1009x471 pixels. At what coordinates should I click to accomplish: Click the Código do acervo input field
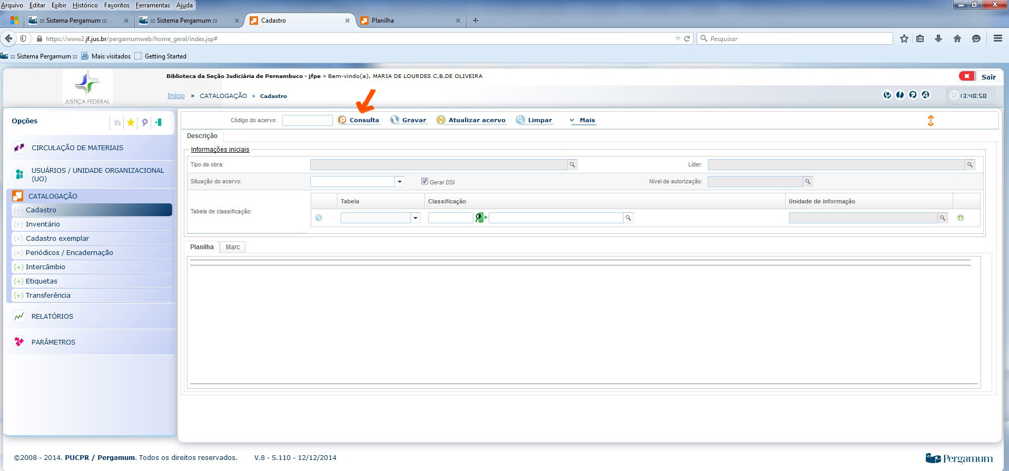pos(307,120)
